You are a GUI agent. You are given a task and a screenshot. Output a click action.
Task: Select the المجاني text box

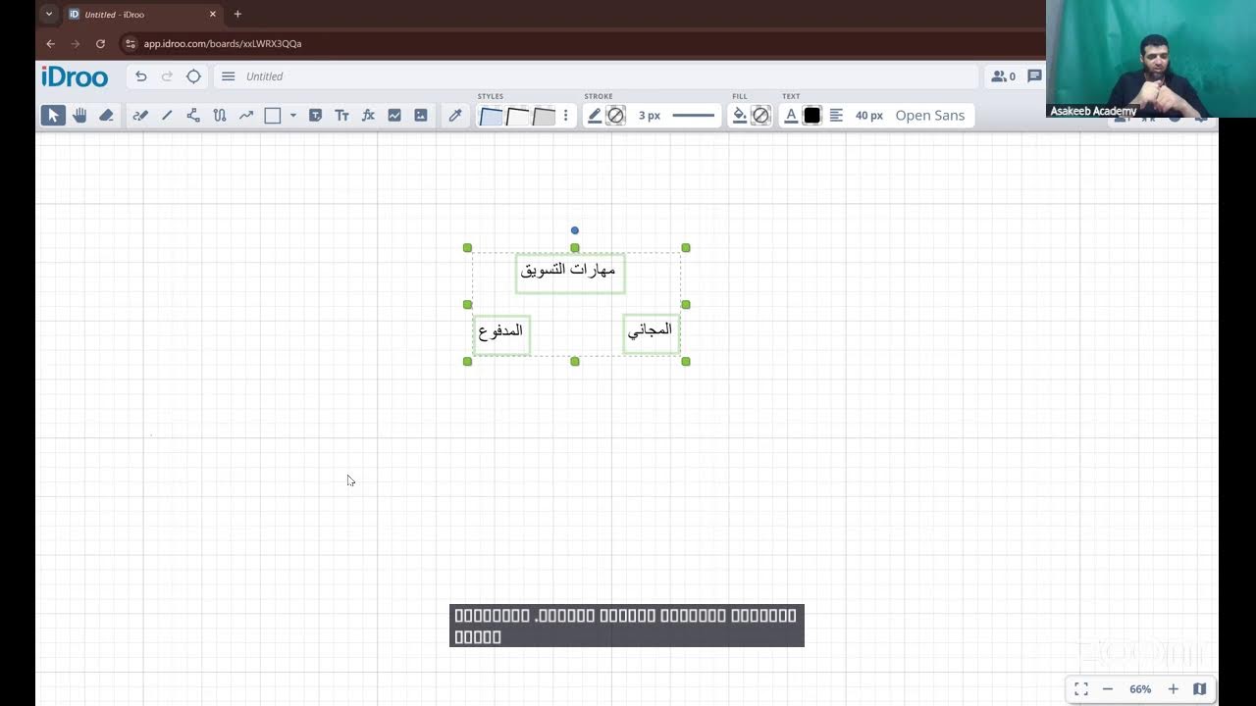click(x=652, y=333)
